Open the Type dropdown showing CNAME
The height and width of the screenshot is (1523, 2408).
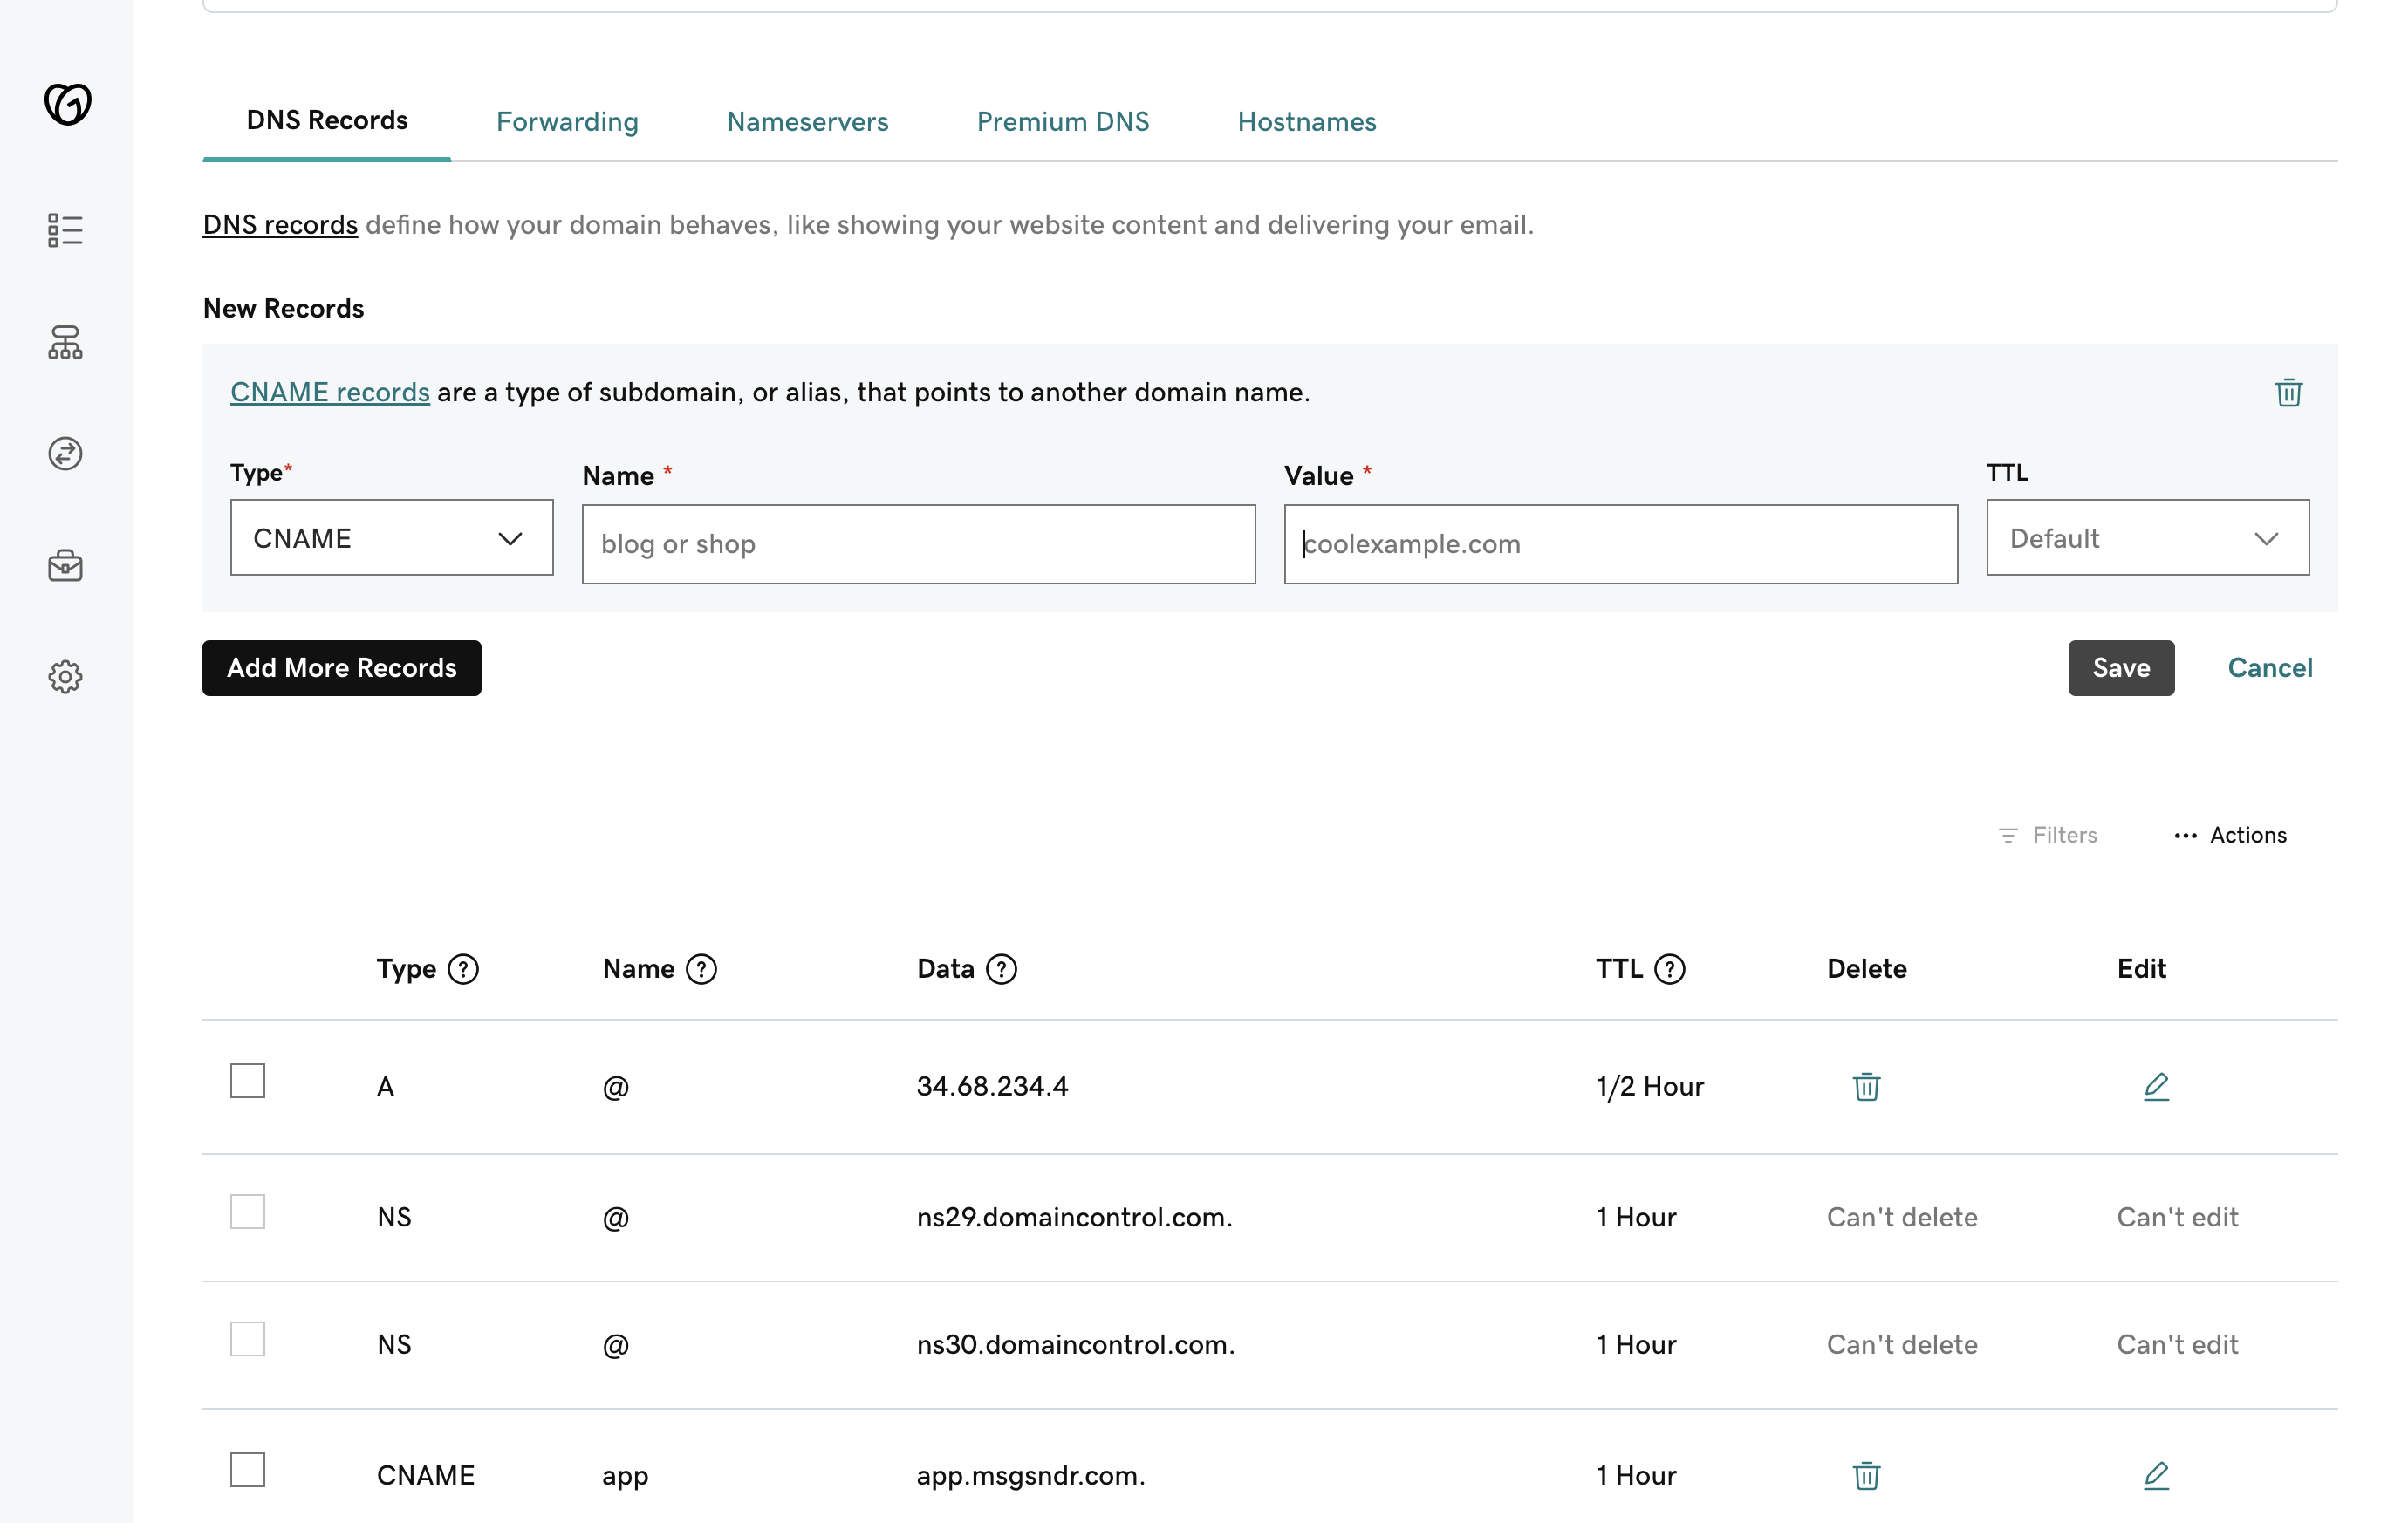[x=391, y=538]
